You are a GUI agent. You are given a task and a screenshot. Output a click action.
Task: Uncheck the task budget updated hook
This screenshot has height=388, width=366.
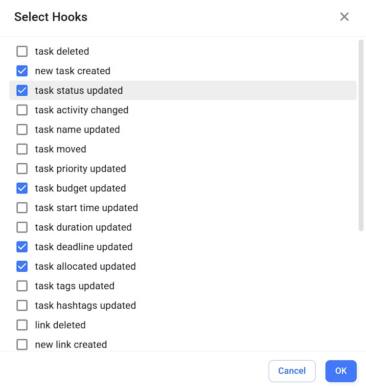point(22,188)
